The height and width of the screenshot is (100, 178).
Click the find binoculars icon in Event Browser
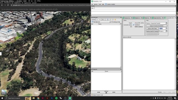point(103,20)
